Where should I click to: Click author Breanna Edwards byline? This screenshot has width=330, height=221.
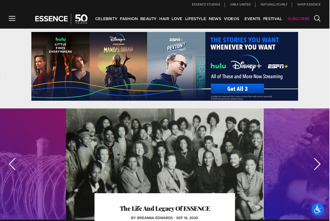pyautogui.click(x=155, y=218)
